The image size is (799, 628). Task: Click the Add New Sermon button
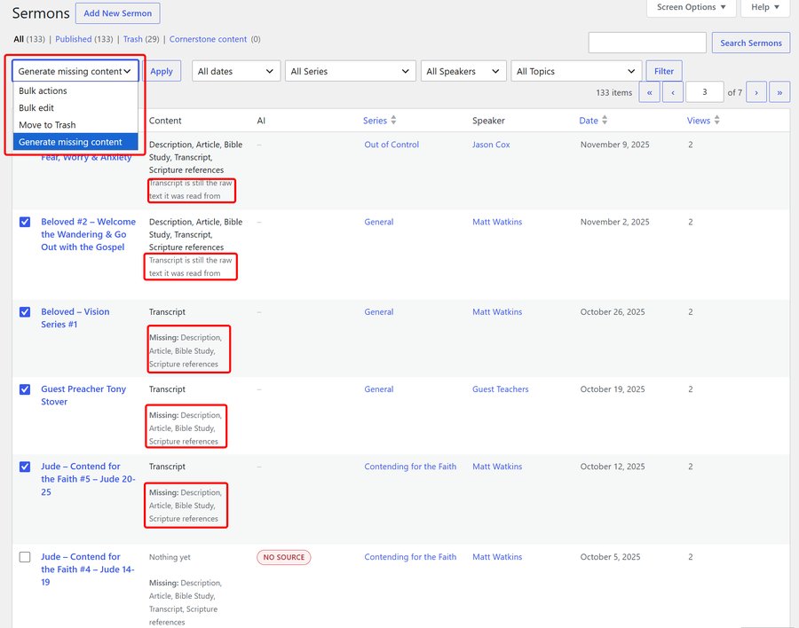tap(118, 13)
